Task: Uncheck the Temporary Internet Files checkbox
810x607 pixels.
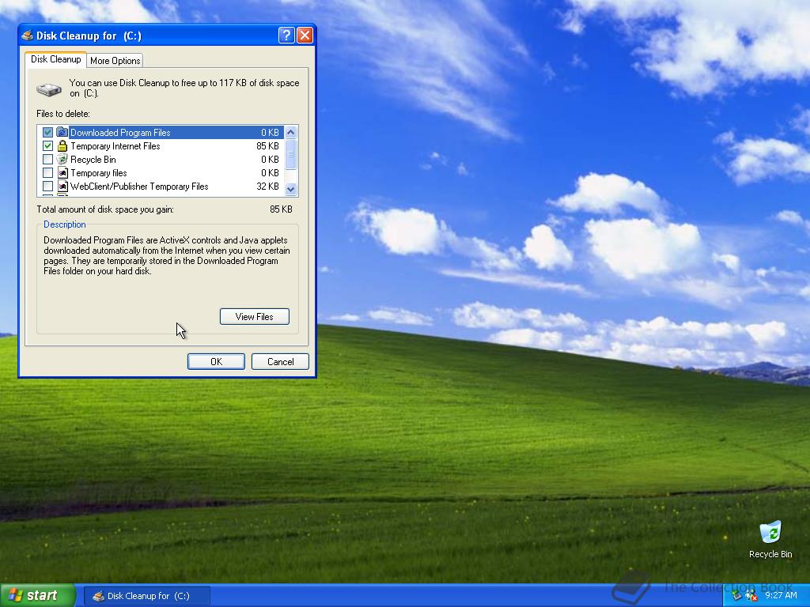Action: 47,146
